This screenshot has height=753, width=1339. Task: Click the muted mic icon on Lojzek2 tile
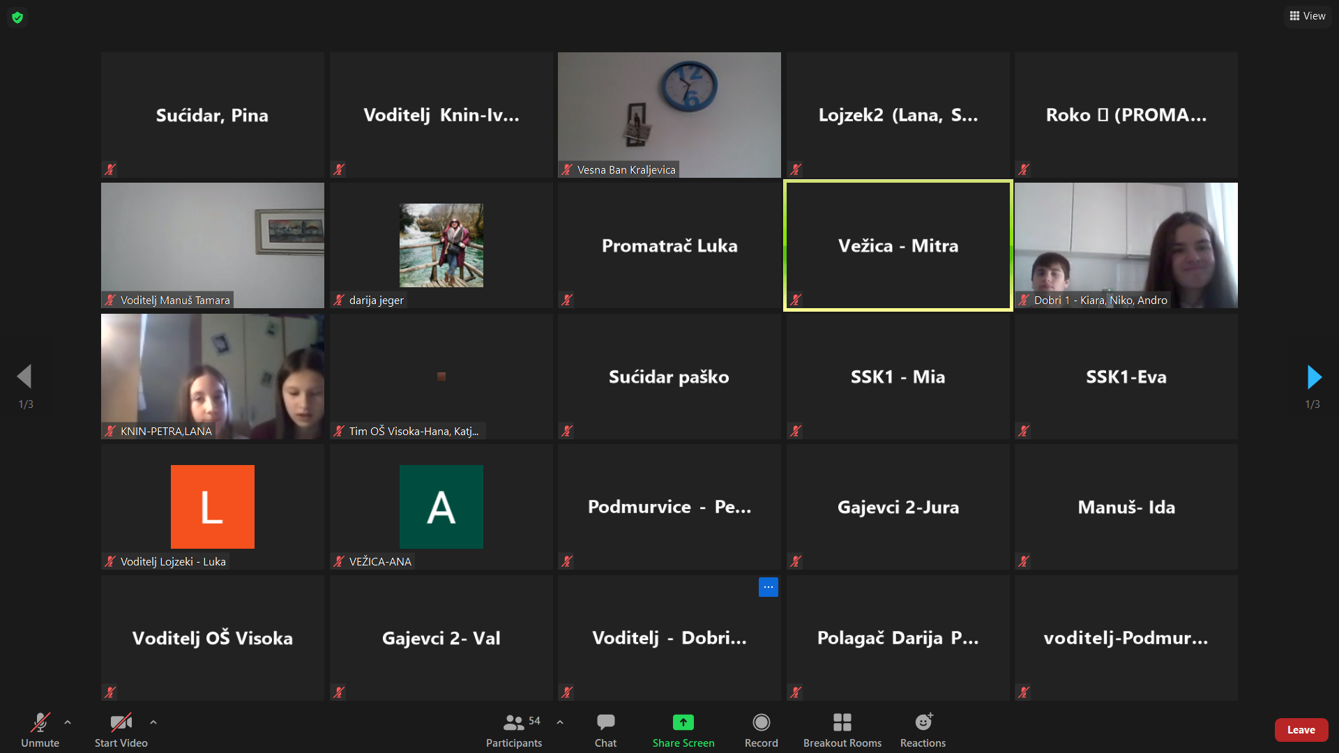(x=796, y=169)
